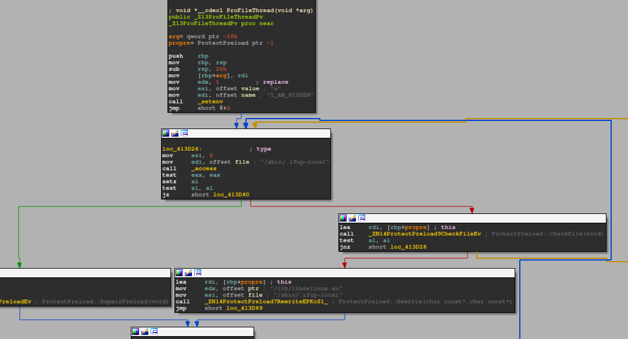Select the _access call target

206,169
